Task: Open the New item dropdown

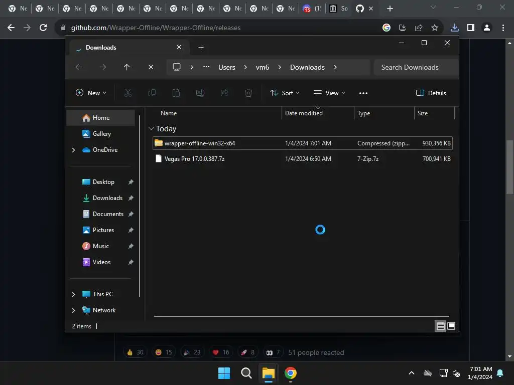Action: tap(91, 93)
